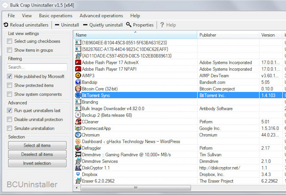Open Properties via the magnifier icon
The height and width of the screenshot is (195, 286).
[128, 25]
